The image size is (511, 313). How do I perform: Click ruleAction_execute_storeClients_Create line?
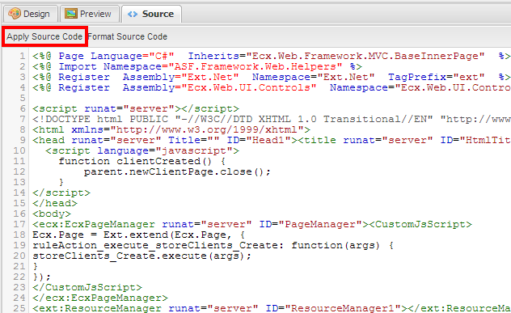point(213,245)
